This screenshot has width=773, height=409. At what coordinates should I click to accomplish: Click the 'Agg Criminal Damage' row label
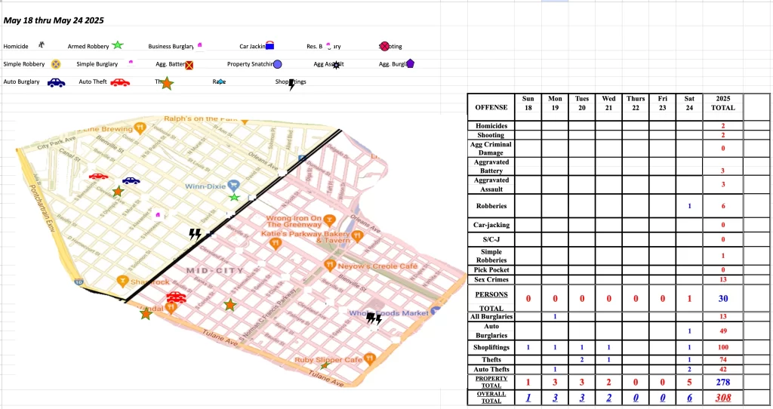491,149
